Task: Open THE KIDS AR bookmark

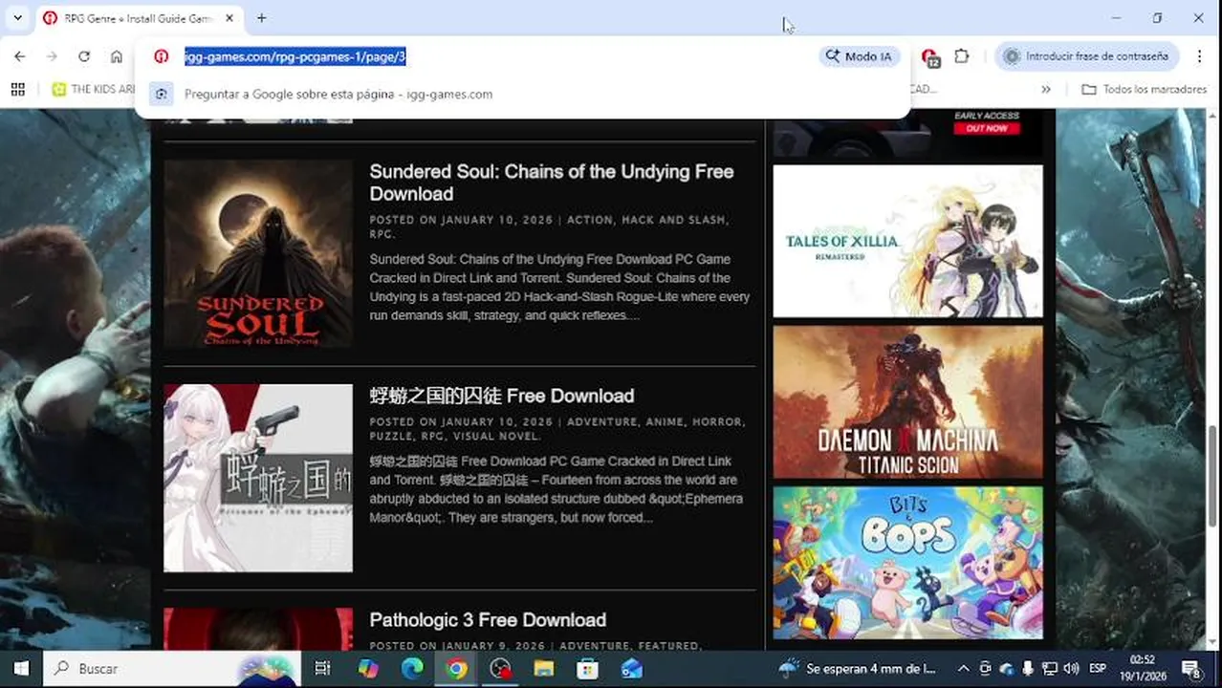Action: 93,89
